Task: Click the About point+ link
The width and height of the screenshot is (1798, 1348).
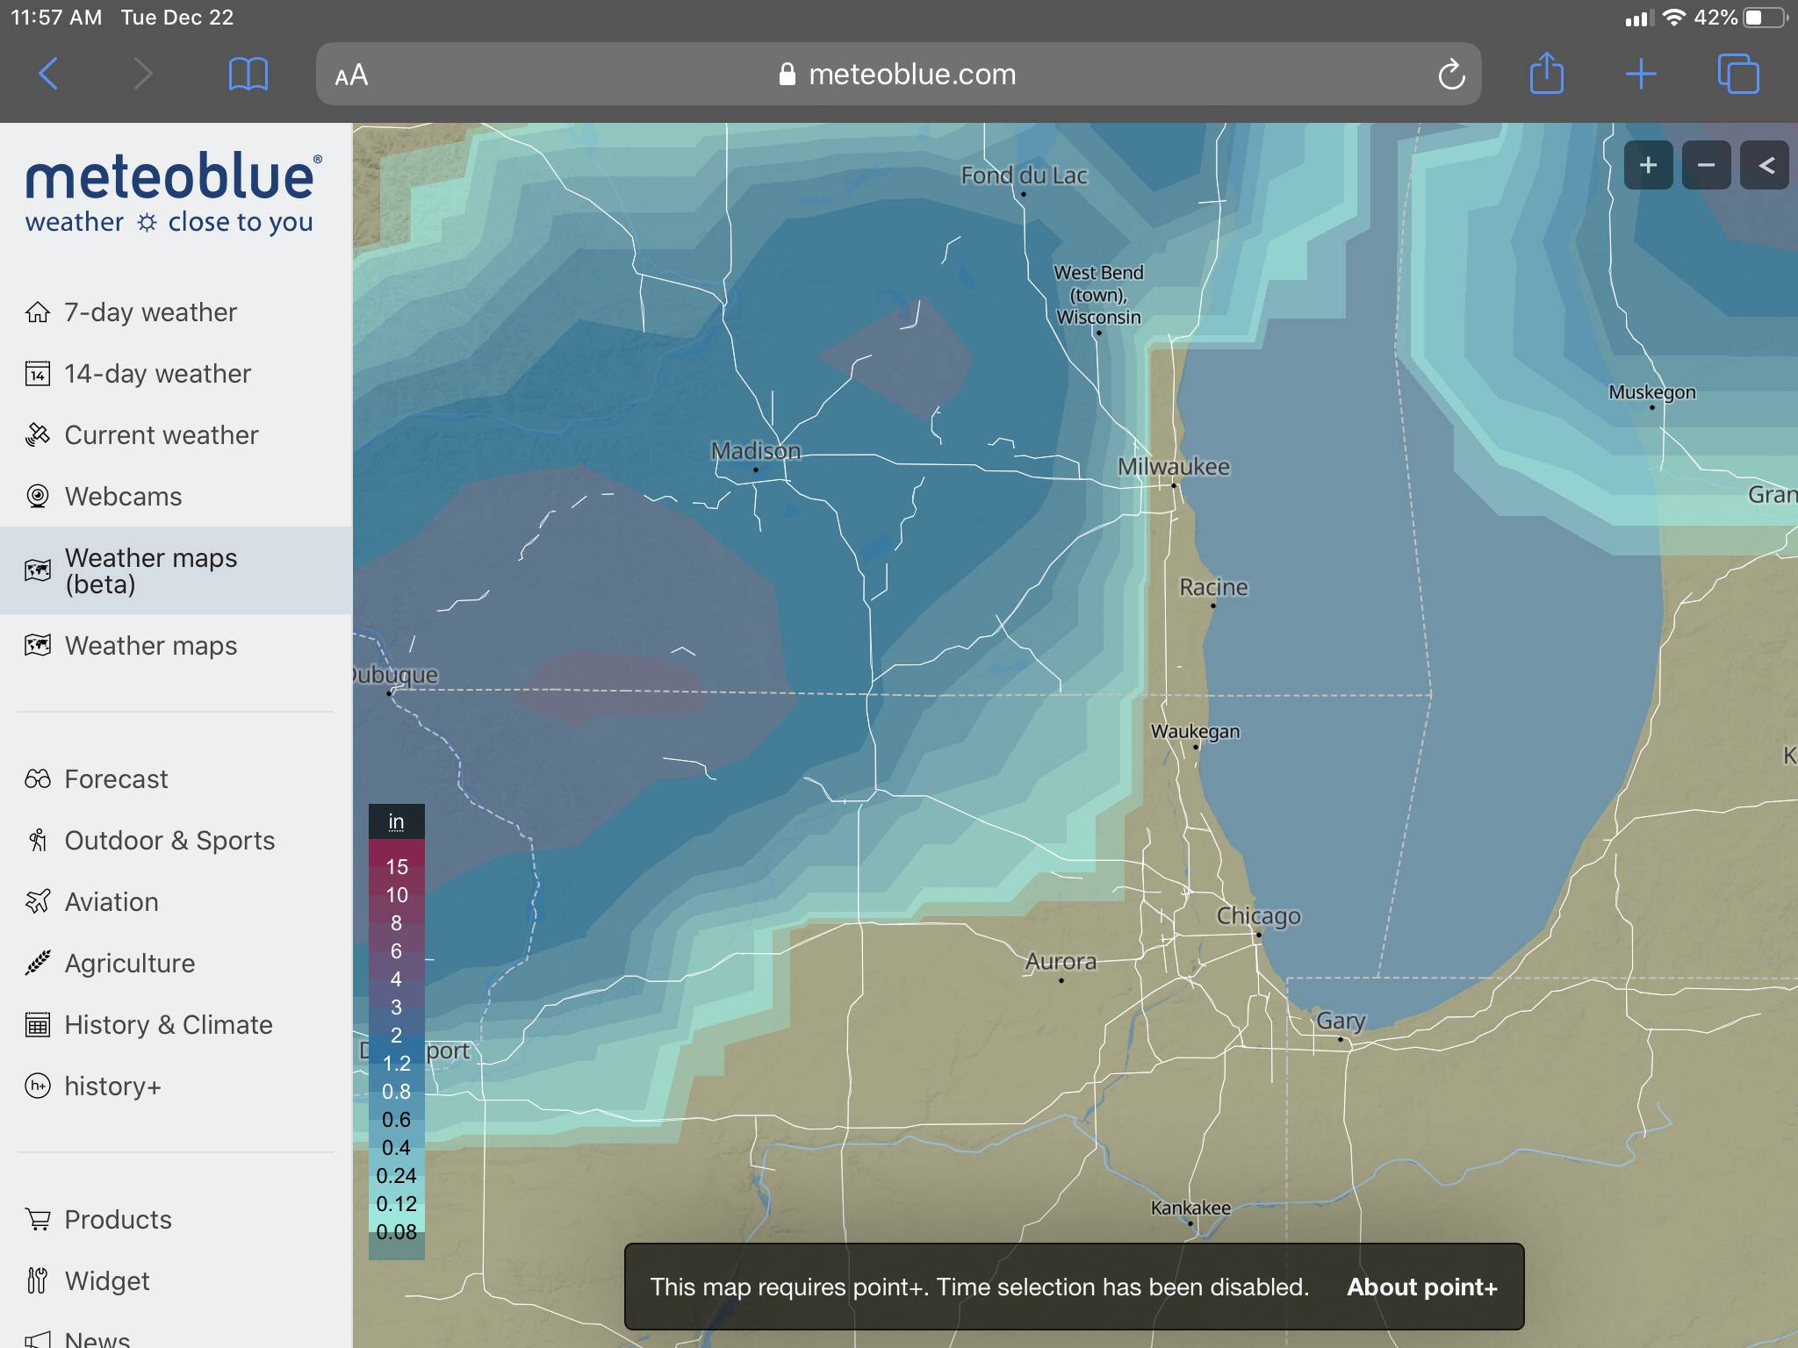Action: tap(1421, 1287)
